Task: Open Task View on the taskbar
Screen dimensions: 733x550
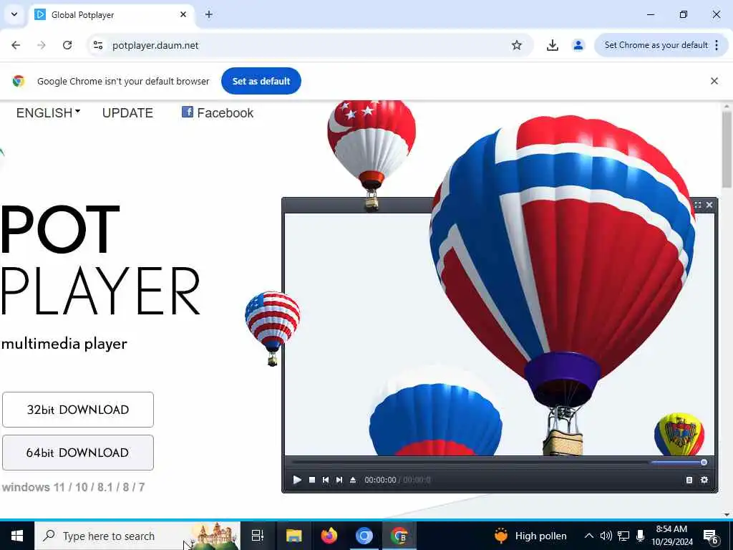Action: tap(258, 536)
